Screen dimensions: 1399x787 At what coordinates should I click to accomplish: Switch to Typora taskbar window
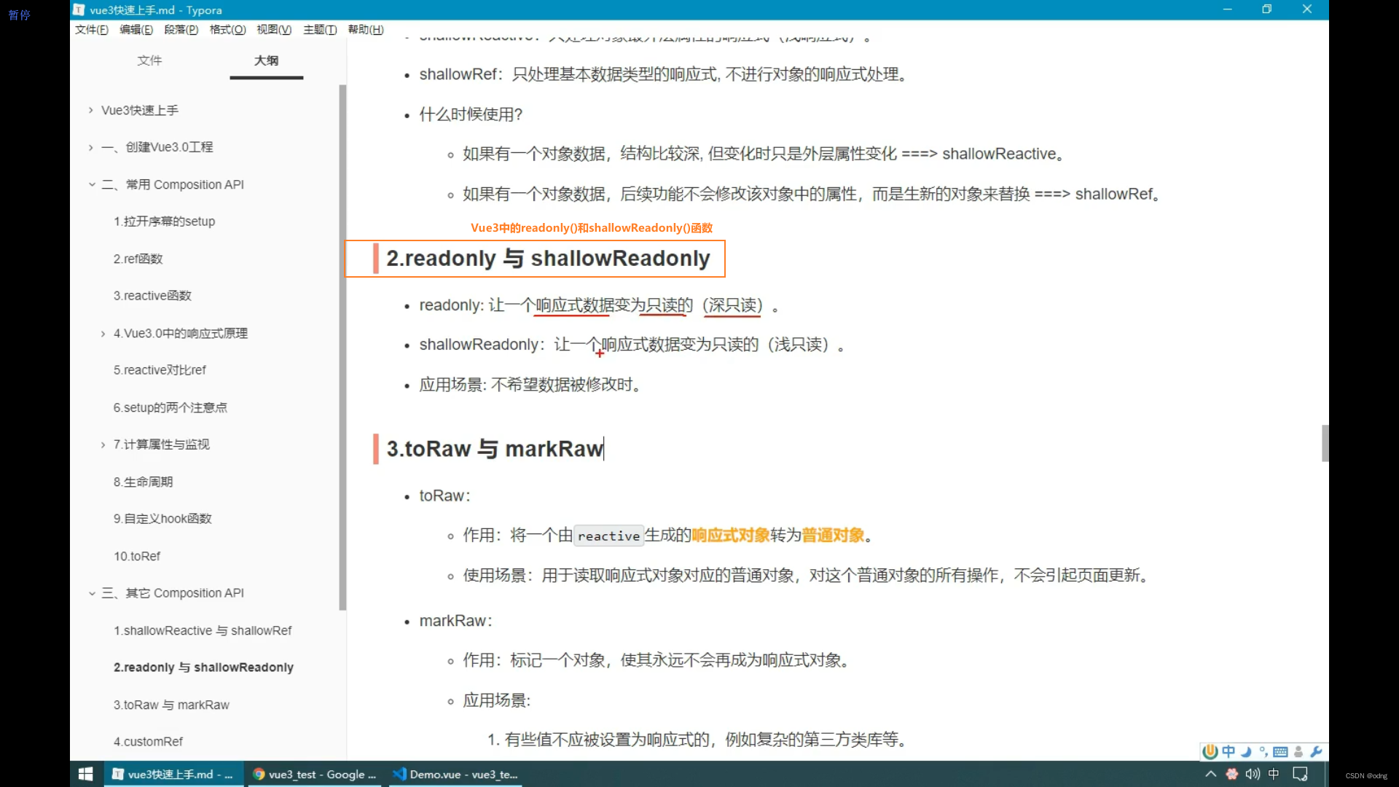click(173, 774)
